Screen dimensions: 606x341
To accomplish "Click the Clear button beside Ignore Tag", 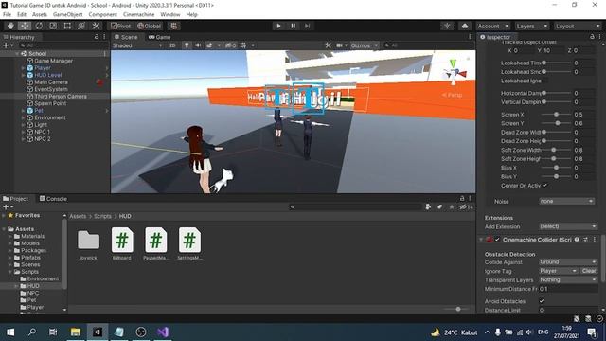I will [x=589, y=271].
